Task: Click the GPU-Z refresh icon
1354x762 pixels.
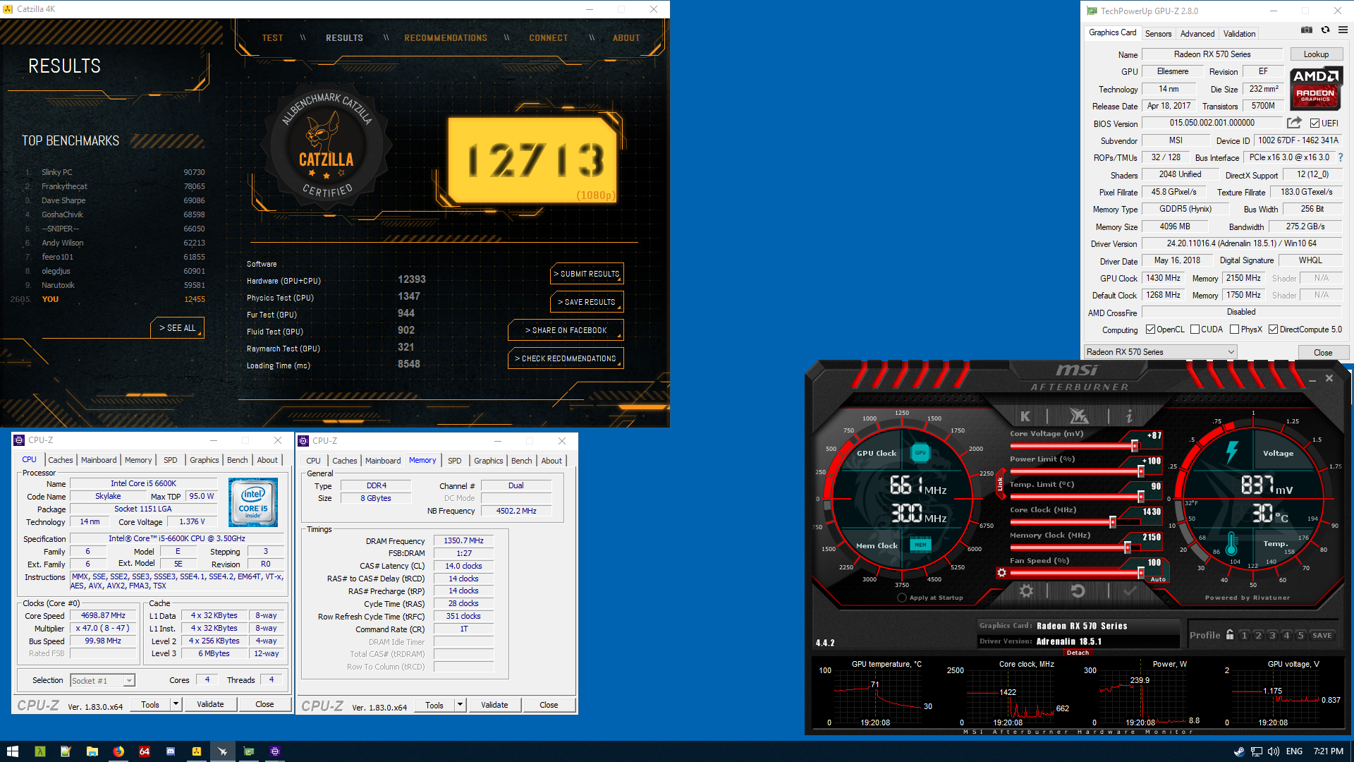Action: click(1325, 30)
